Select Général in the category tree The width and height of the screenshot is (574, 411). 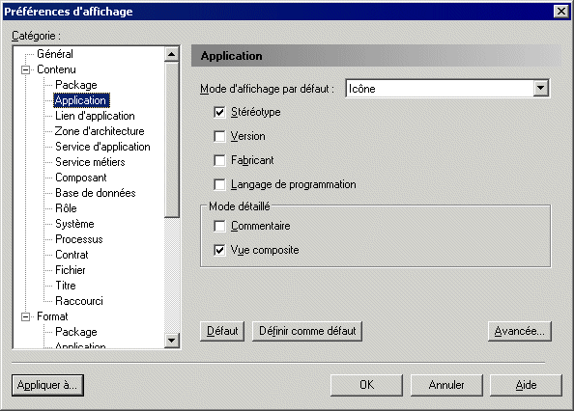pos(55,54)
